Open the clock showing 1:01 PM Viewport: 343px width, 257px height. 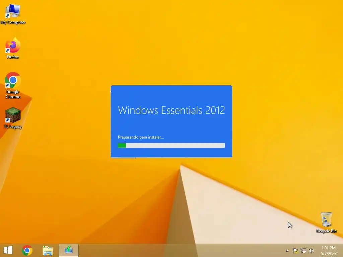point(328,251)
